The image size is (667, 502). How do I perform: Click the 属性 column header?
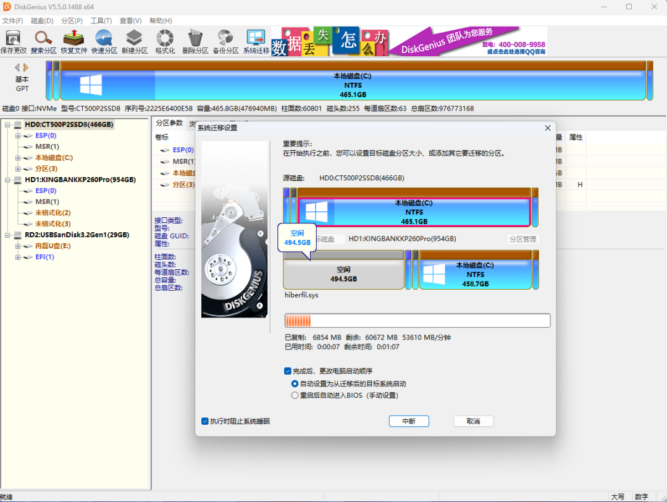(576, 137)
